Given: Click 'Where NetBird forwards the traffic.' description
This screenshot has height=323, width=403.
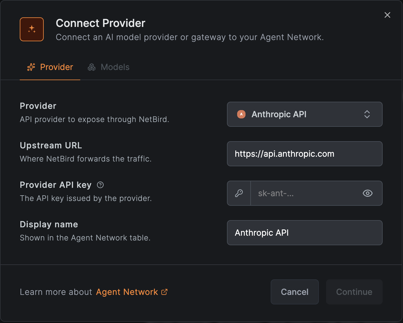Looking at the screenshot, I should [86, 159].
